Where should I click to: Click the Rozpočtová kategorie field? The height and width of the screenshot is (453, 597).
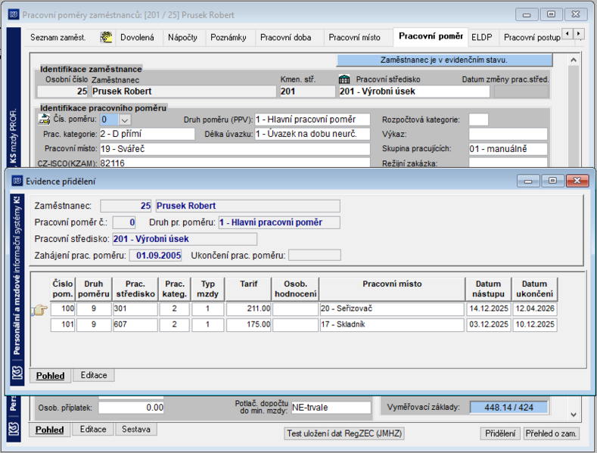(x=478, y=119)
